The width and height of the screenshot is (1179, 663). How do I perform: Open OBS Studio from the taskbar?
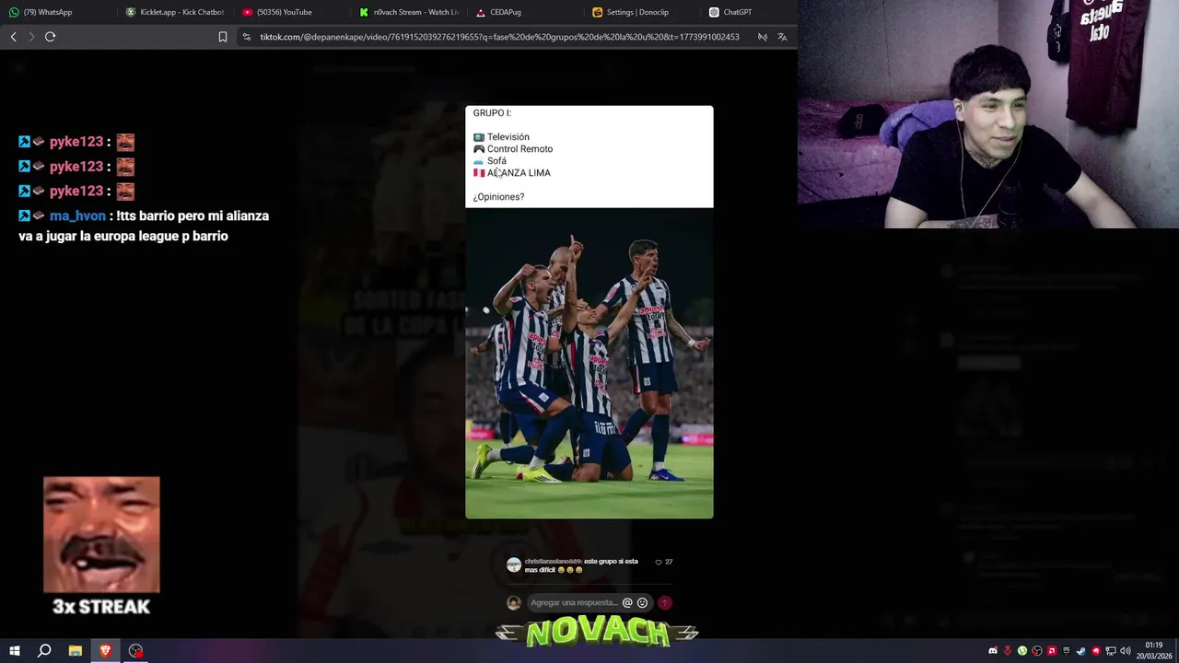(x=135, y=651)
